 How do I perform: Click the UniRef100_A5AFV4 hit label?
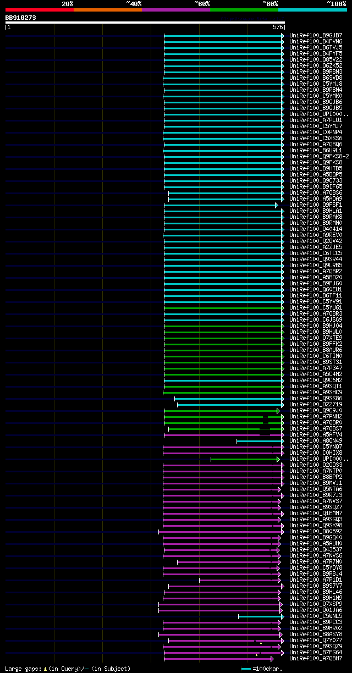tap(316, 434)
